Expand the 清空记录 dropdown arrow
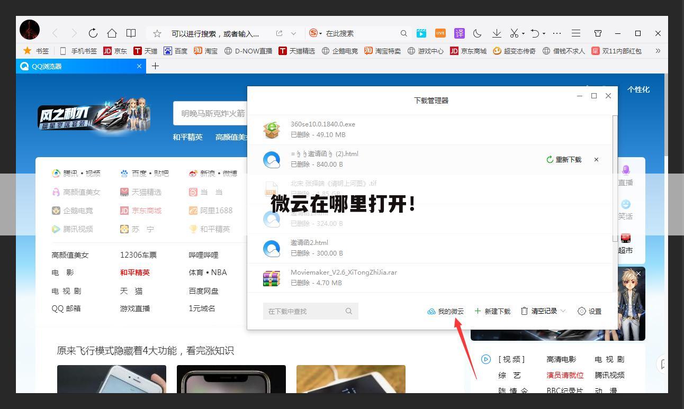Image resolution: width=684 pixels, height=409 pixels. click(x=563, y=311)
